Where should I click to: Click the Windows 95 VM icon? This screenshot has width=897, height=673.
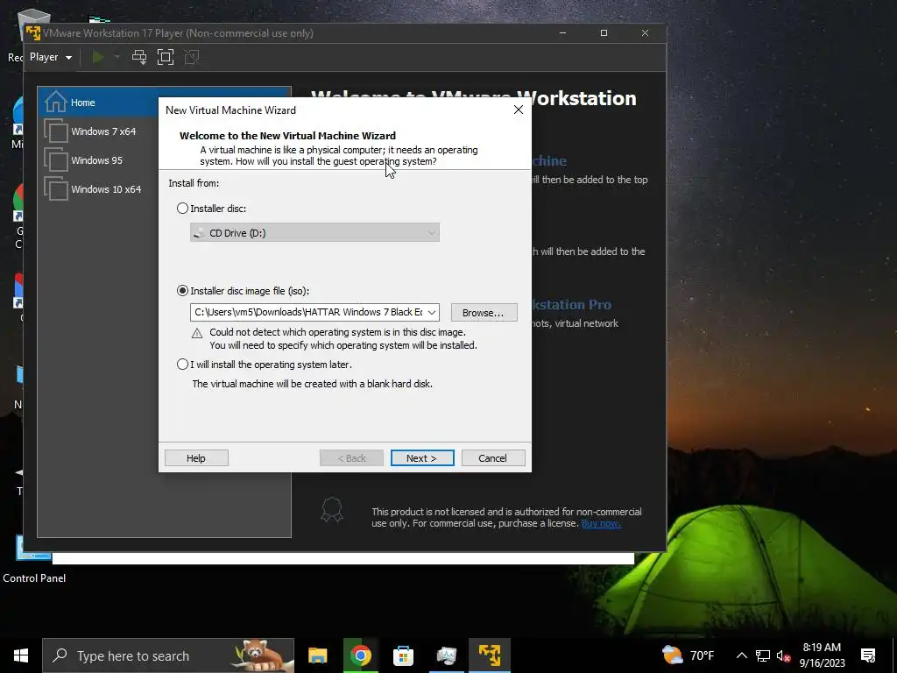pyautogui.click(x=56, y=160)
